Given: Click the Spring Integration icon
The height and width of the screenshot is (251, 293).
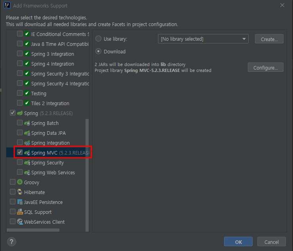Looking at the screenshot, I should pos(27,143).
